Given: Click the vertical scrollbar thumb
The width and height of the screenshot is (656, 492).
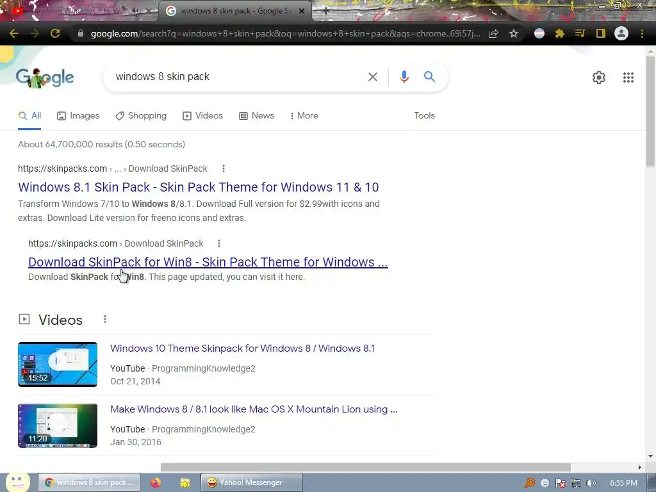Looking at the screenshot, I should tap(651, 111).
